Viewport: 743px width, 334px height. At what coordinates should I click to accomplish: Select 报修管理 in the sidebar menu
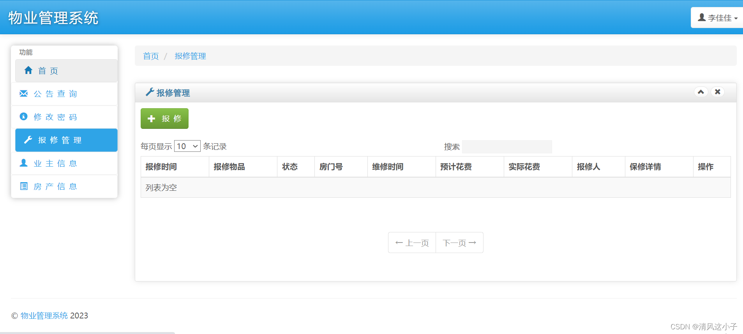[x=66, y=140]
